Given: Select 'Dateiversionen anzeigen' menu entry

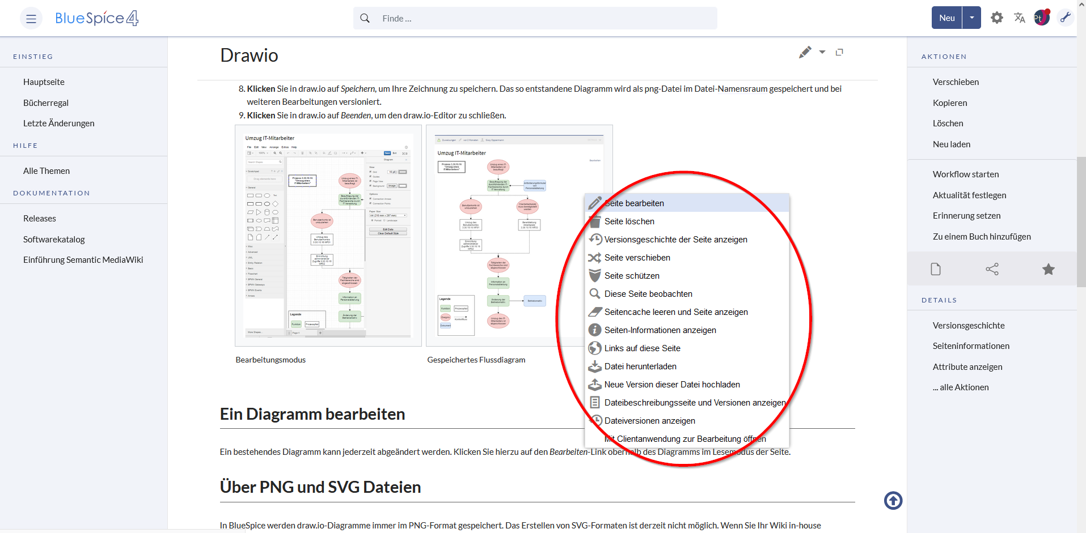Looking at the screenshot, I should pyautogui.click(x=687, y=421).
